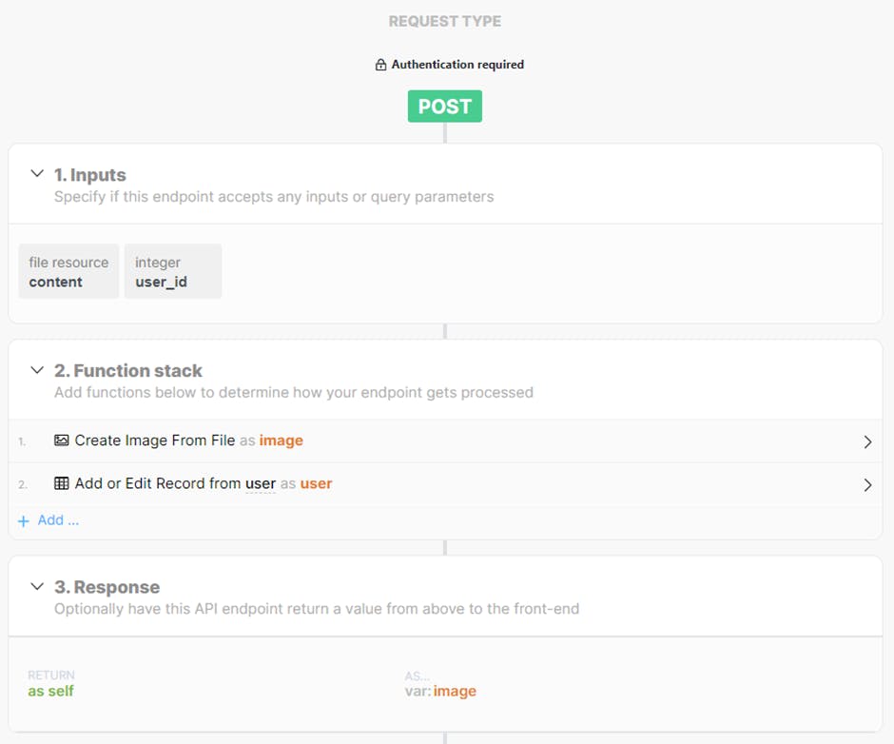894x744 pixels.
Task: Select the file resource content input
Action: (x=68, y=271)
